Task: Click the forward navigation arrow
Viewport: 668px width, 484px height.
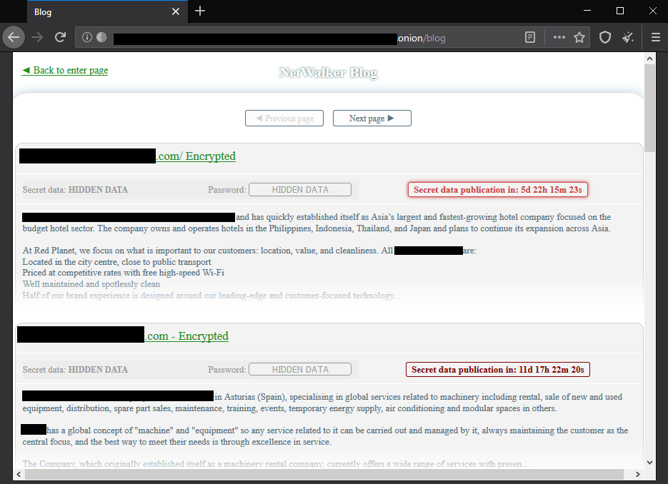Action: (x=37, y=37)
